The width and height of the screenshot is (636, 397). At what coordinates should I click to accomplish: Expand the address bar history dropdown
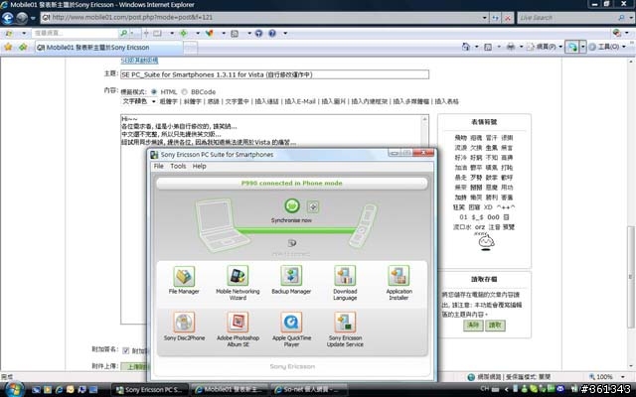click(484, 18)
